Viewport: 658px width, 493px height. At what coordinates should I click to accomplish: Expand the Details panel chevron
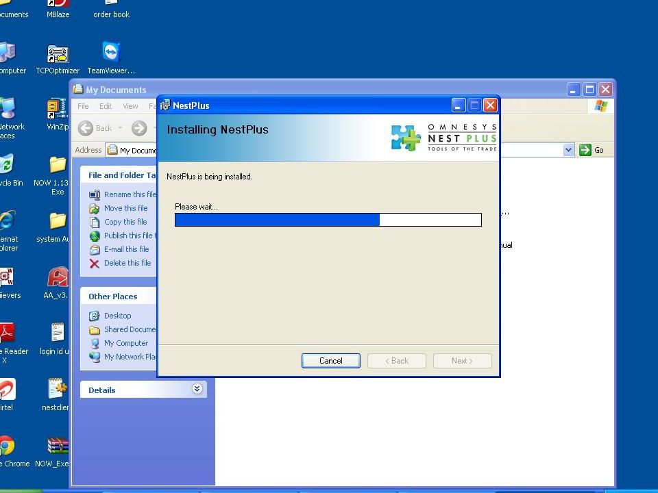[197, 389]
